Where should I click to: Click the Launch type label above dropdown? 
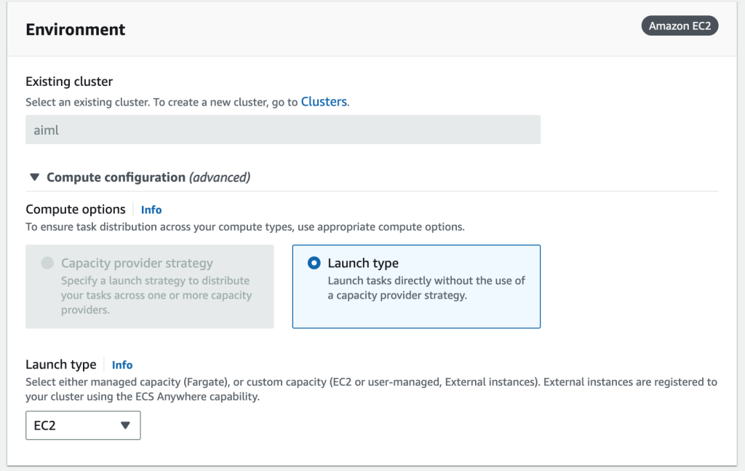60,365
